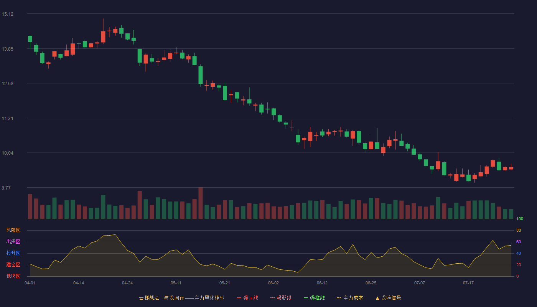Click the 04-24 date axis label
This screenshot has width=537, height=307.
pos(127,283)
